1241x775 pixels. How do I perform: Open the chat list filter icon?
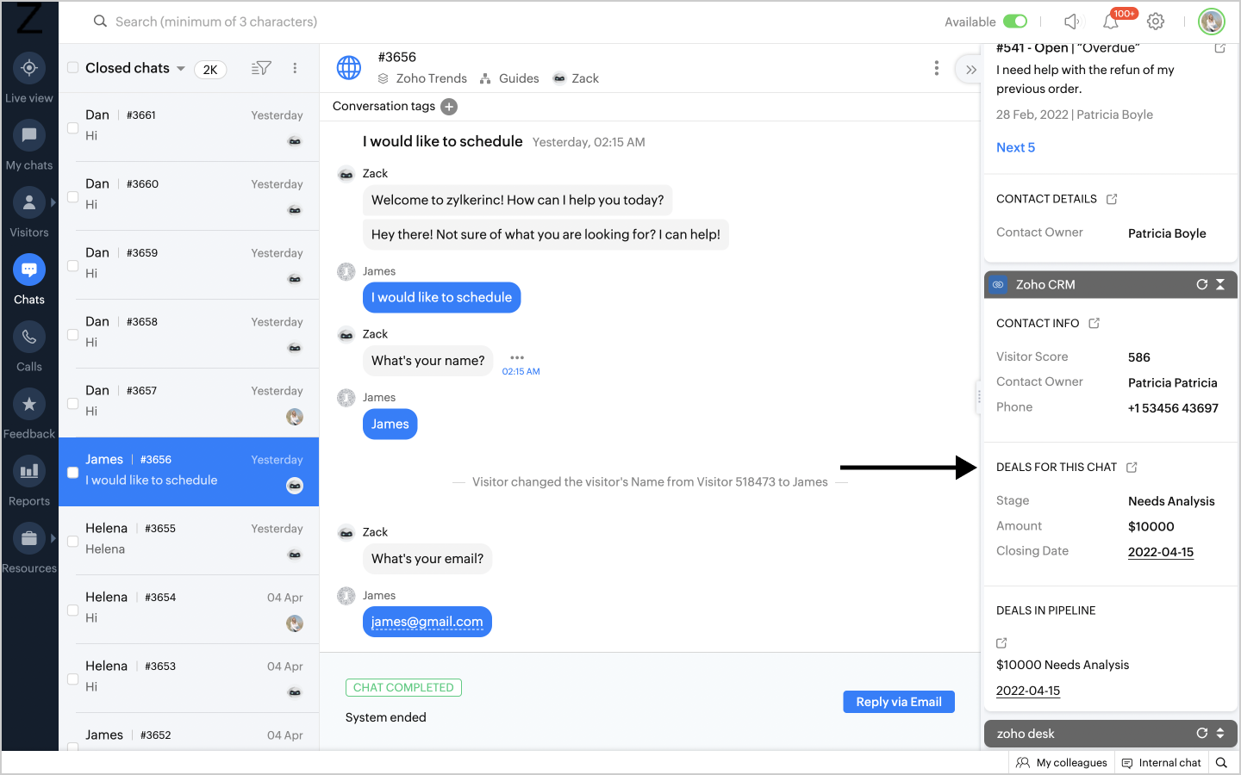(x=261, y=68)
